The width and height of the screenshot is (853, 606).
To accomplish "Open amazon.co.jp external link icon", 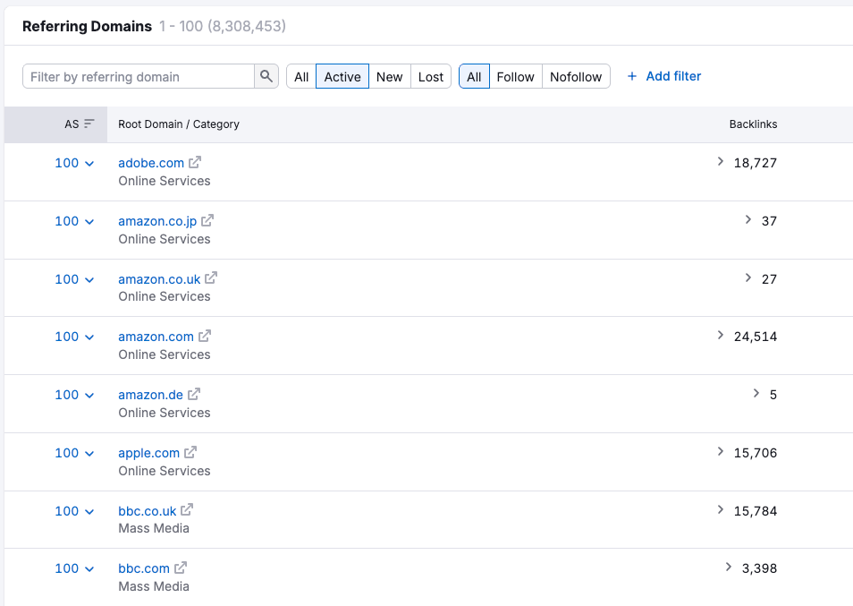I will [x=207, y=220].
